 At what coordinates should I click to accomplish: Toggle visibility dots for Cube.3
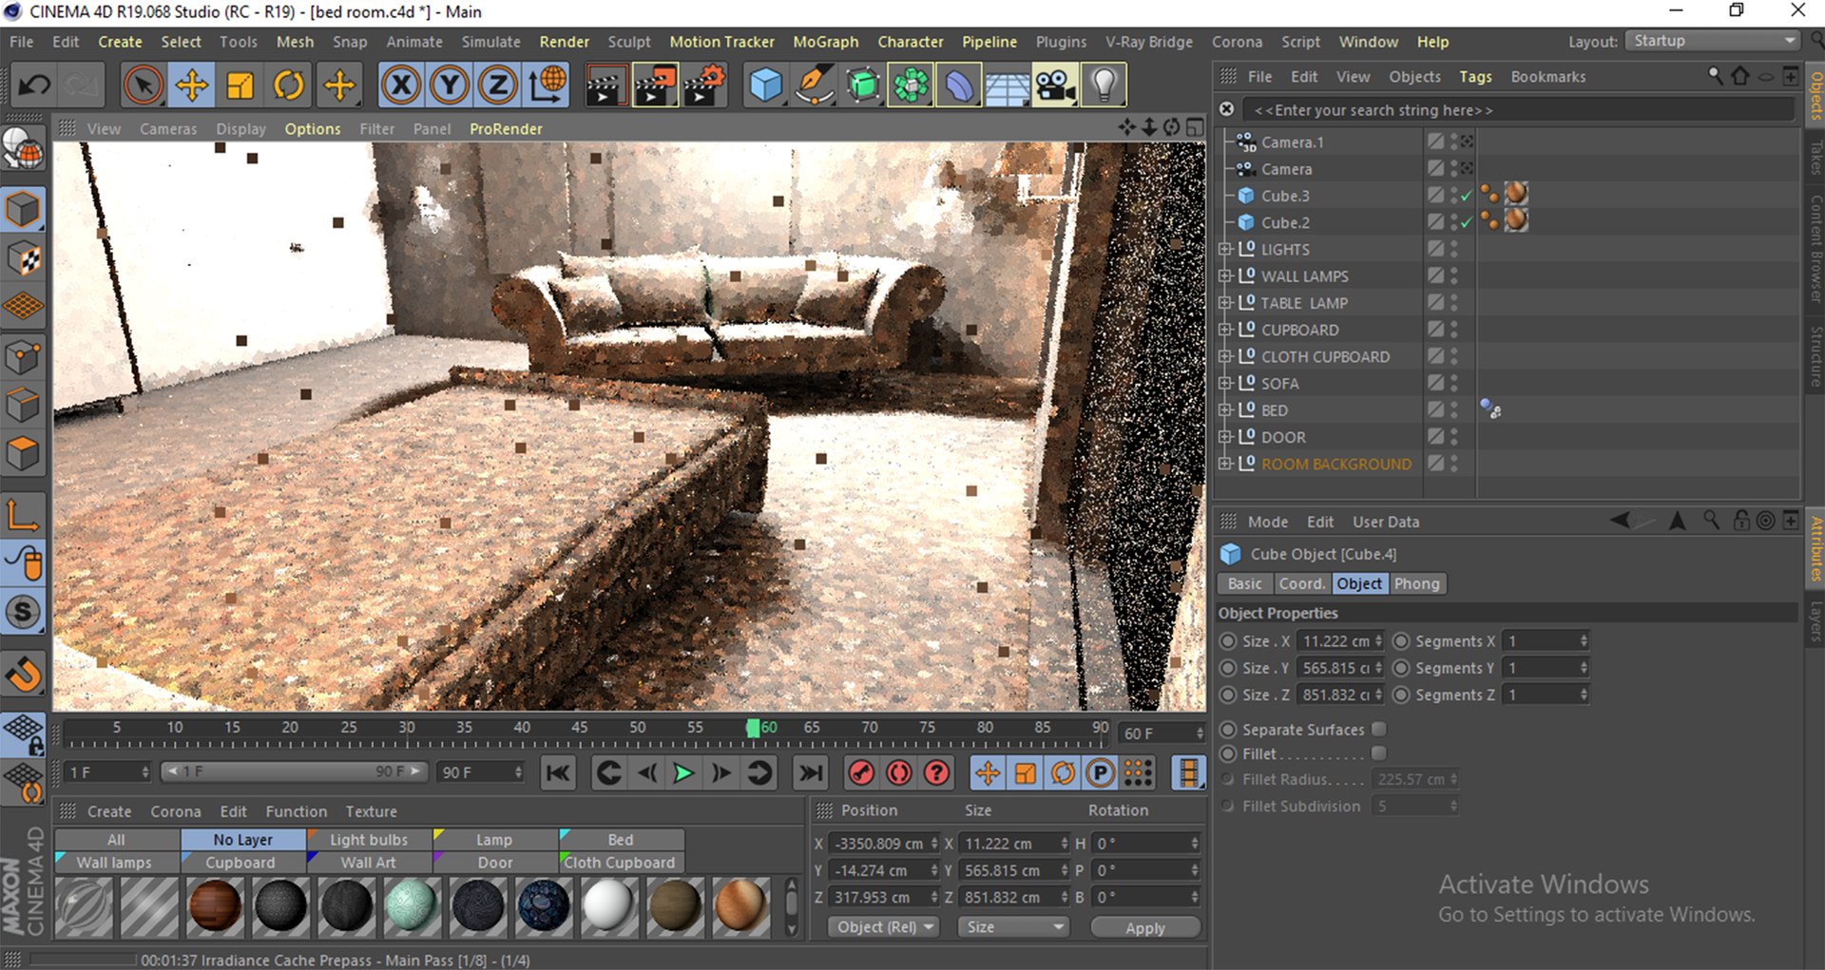point(1454,195)
